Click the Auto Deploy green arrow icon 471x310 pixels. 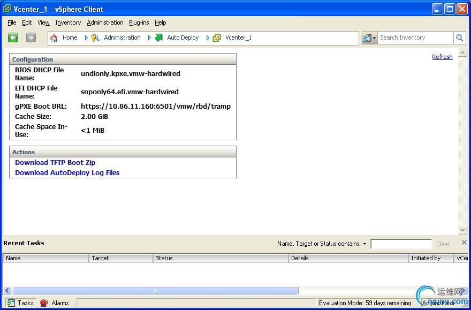pos(158,38)
